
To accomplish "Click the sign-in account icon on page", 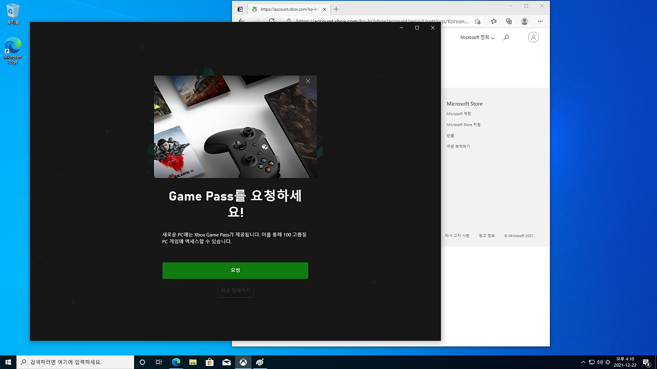I will (x=533, y=37).
